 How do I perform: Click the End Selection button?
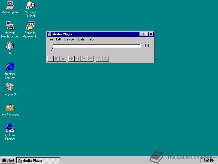coord(106,59)
